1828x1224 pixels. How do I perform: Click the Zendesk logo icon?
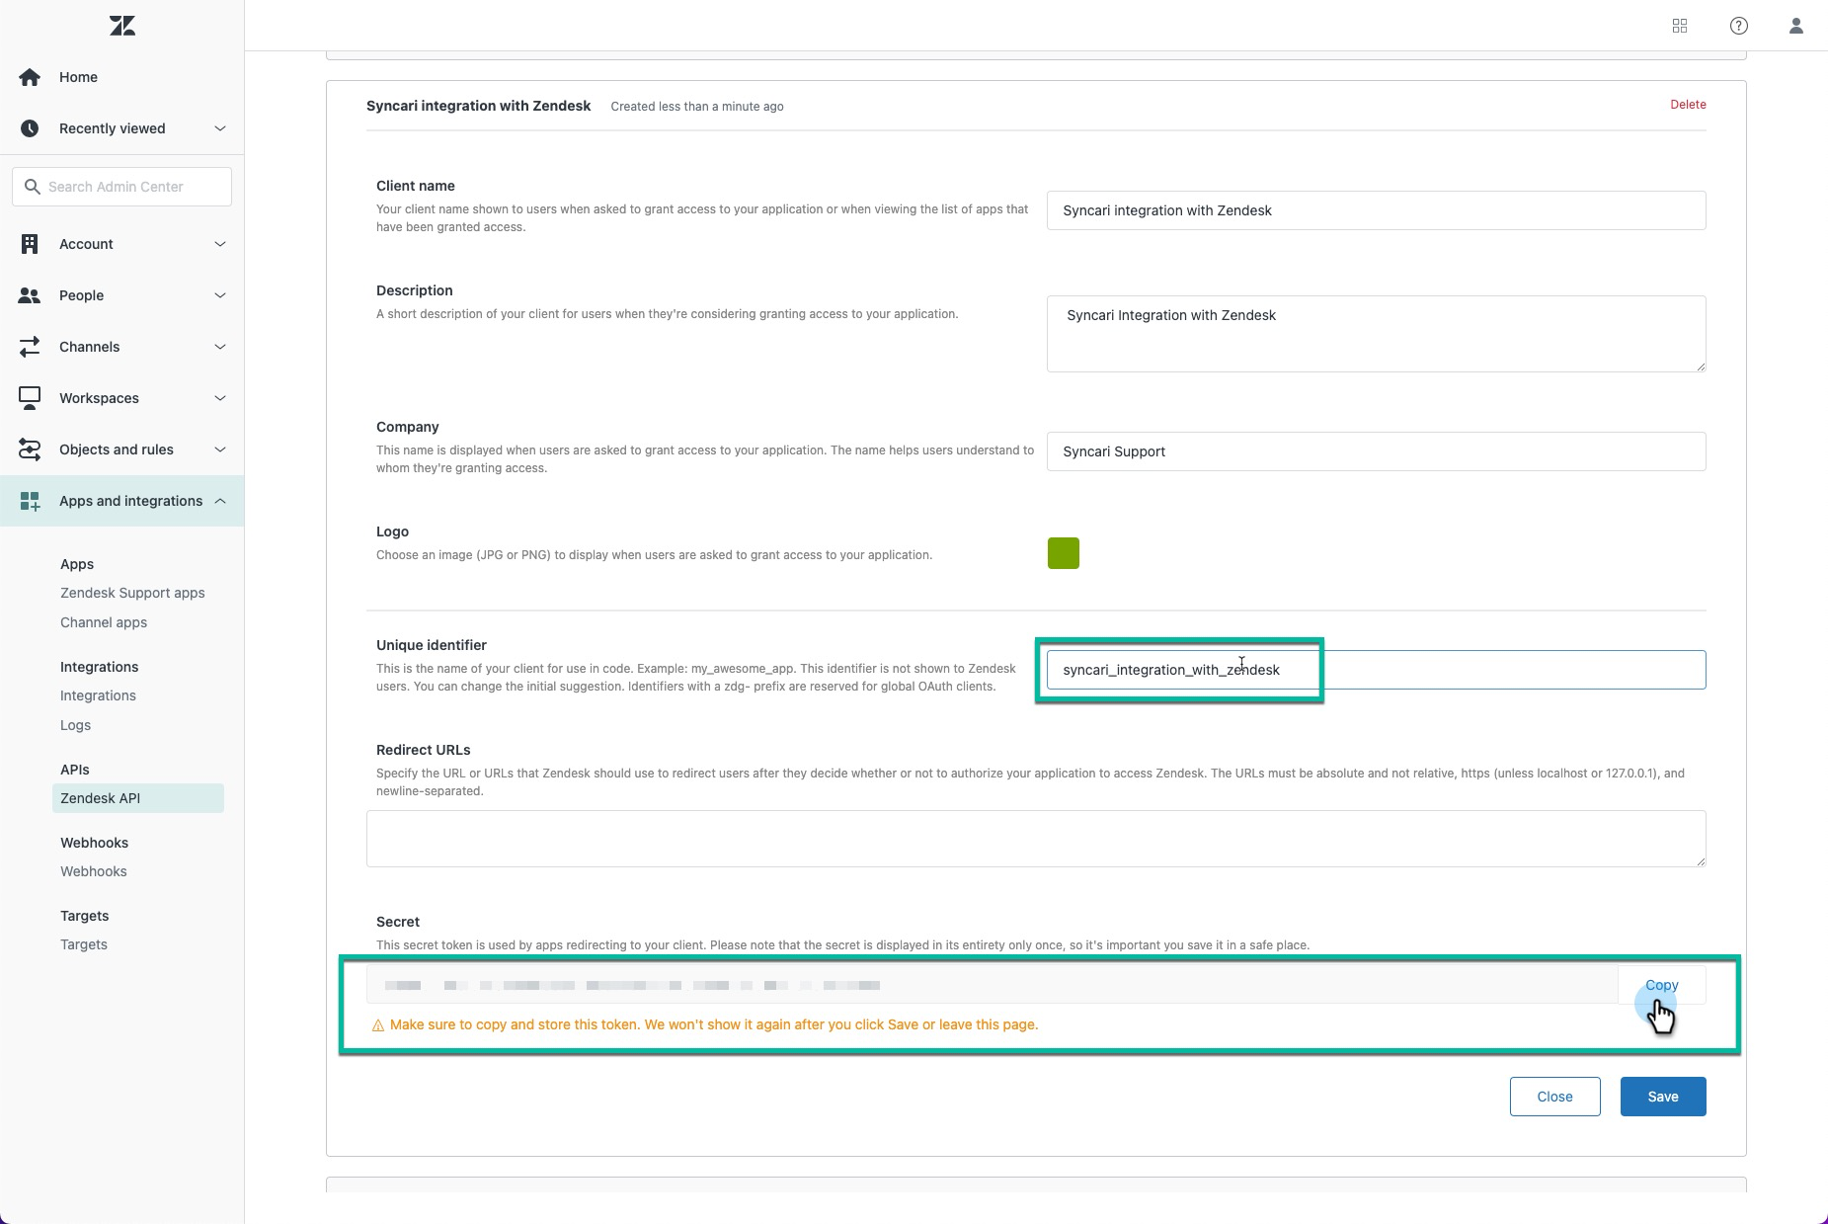122,26
